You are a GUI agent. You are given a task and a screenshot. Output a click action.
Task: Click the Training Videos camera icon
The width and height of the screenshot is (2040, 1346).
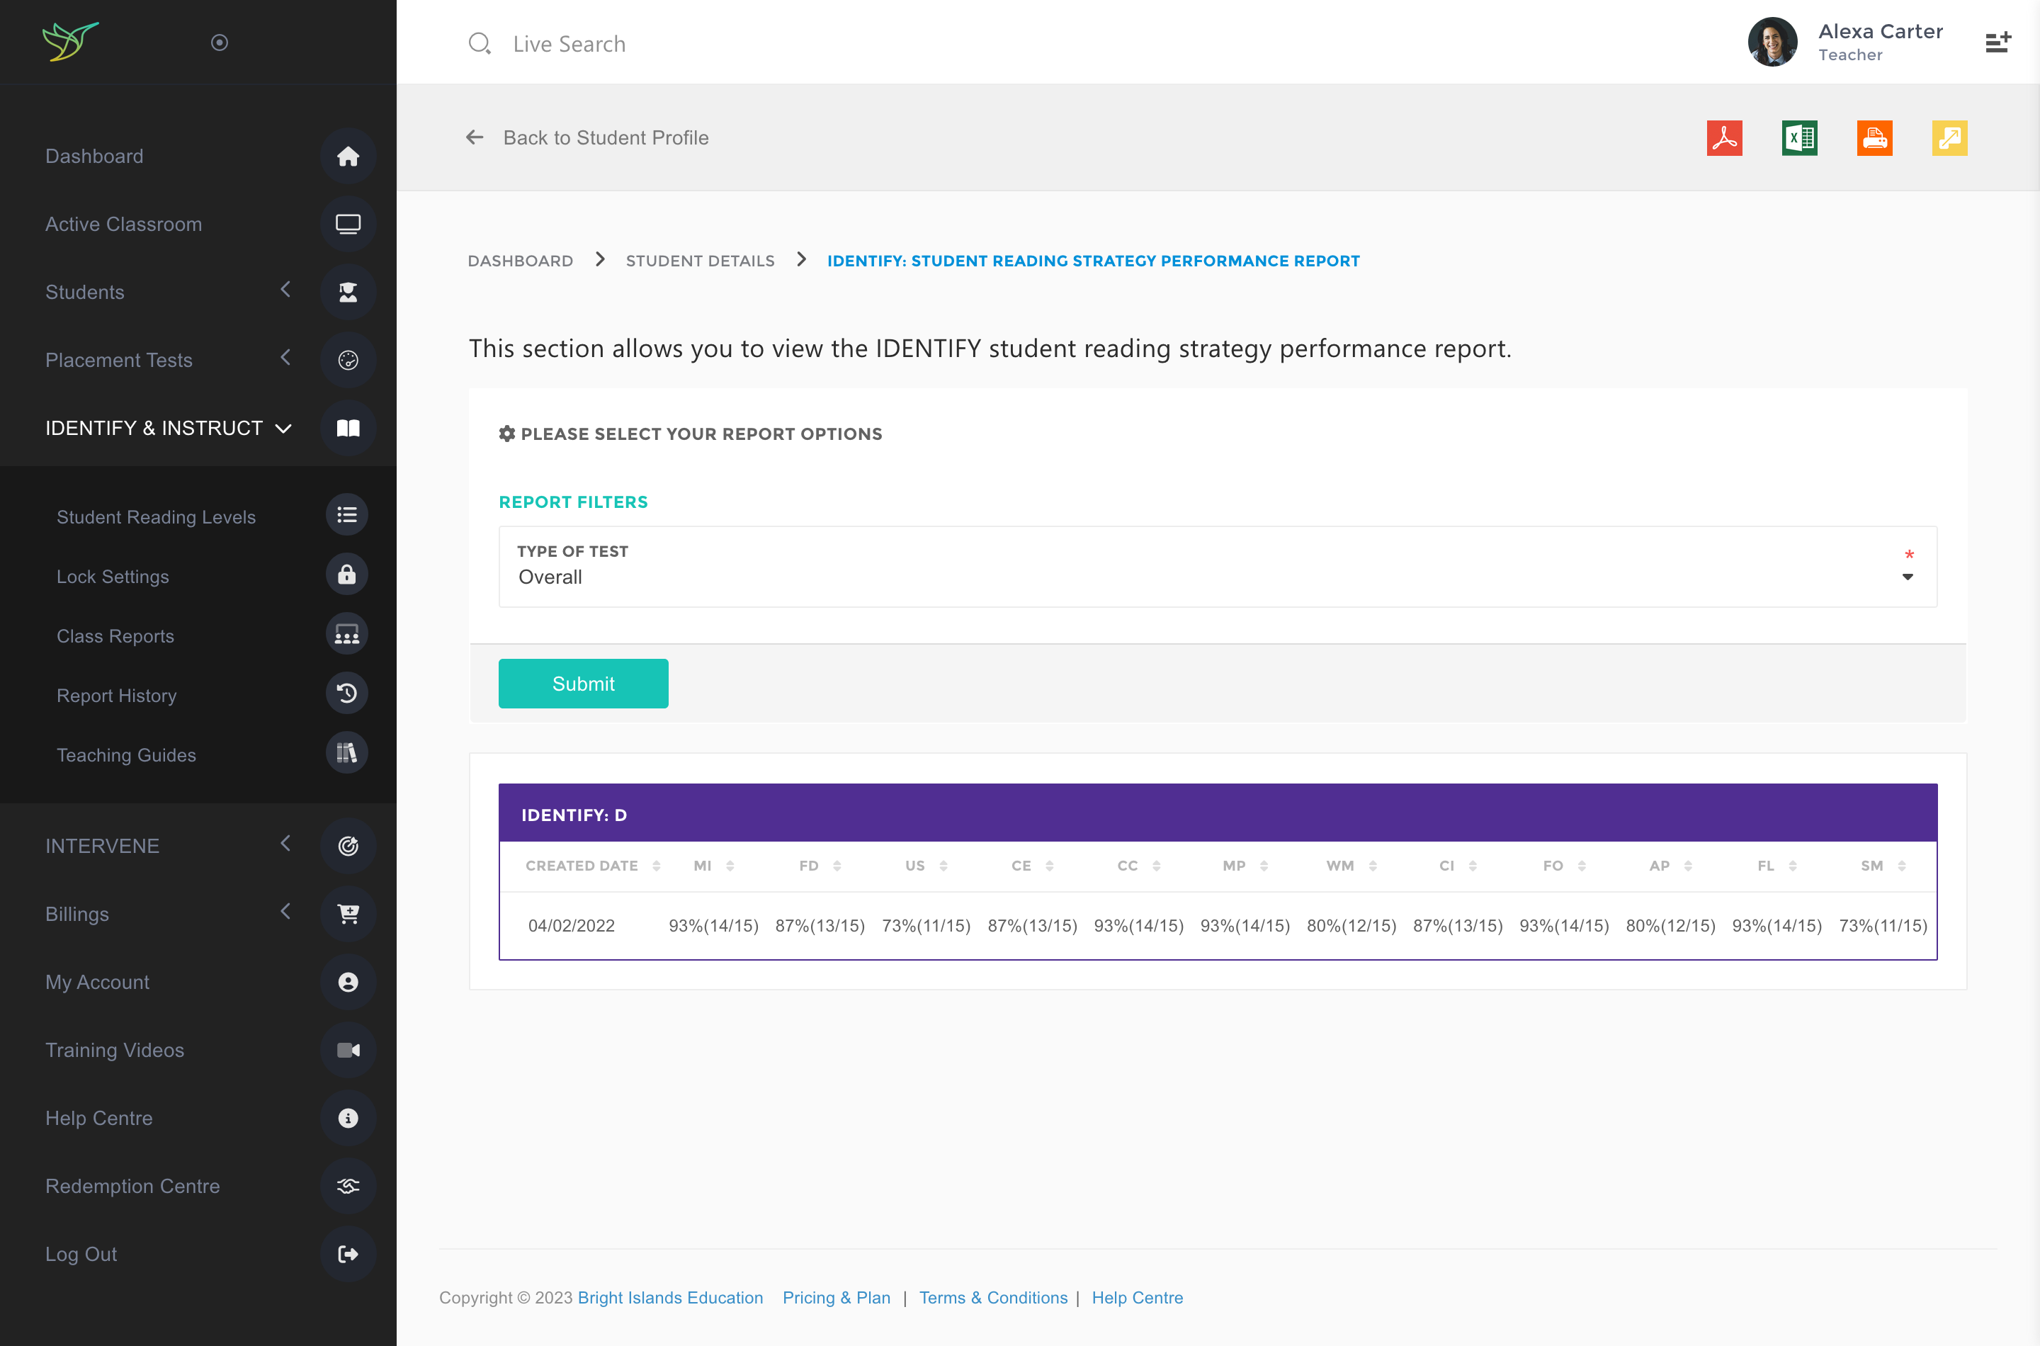point(348,1050)
